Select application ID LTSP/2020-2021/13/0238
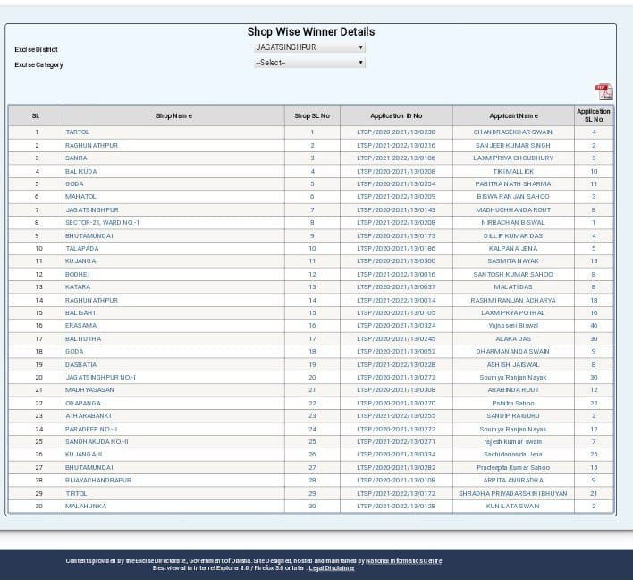This screenshot has width=633, height=580. tap(396, 132)
